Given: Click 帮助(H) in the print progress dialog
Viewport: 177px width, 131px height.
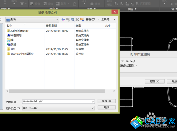Looking at the screenshot, I should pyautogui.click(x=155, y=81).
